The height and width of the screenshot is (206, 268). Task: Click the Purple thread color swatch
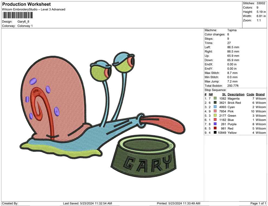(x=215, y=124)
